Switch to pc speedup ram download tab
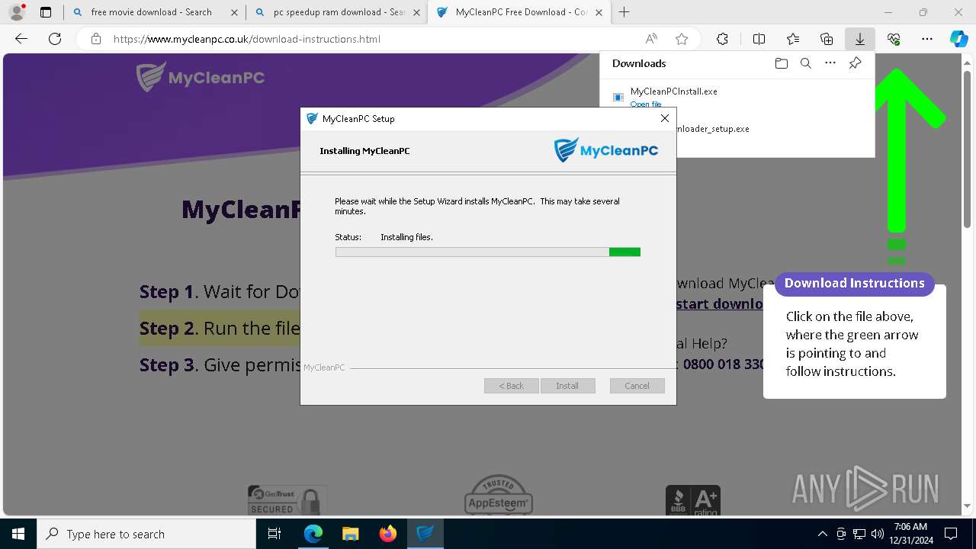976x549 pixels. pyautogui.click(x=339, y=12)
